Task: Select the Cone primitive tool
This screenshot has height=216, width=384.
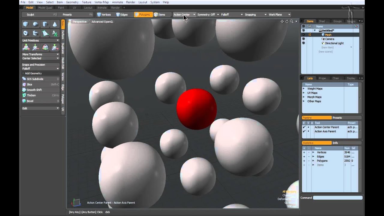Action: pos(55,24)
